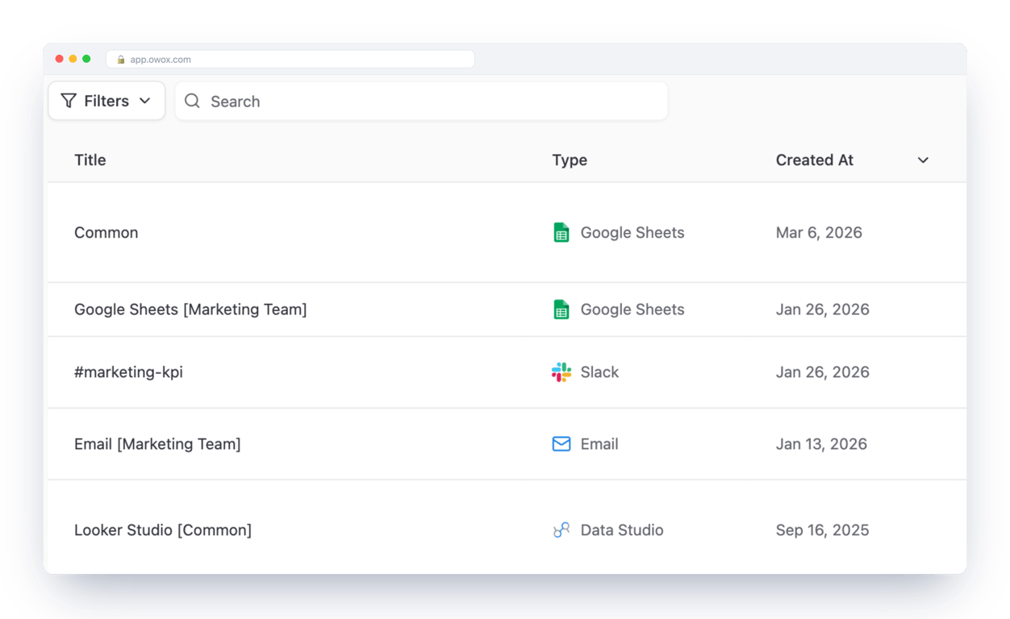
Task: Open the #marketing-kpi row
Action: point(507,372)
